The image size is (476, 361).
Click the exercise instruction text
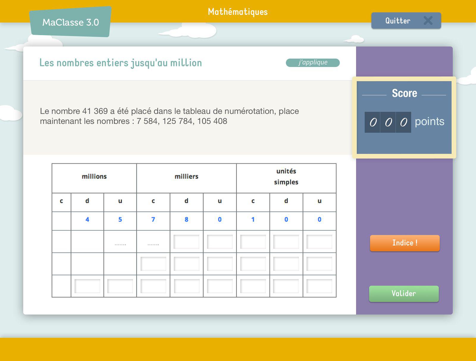(169, 116)
